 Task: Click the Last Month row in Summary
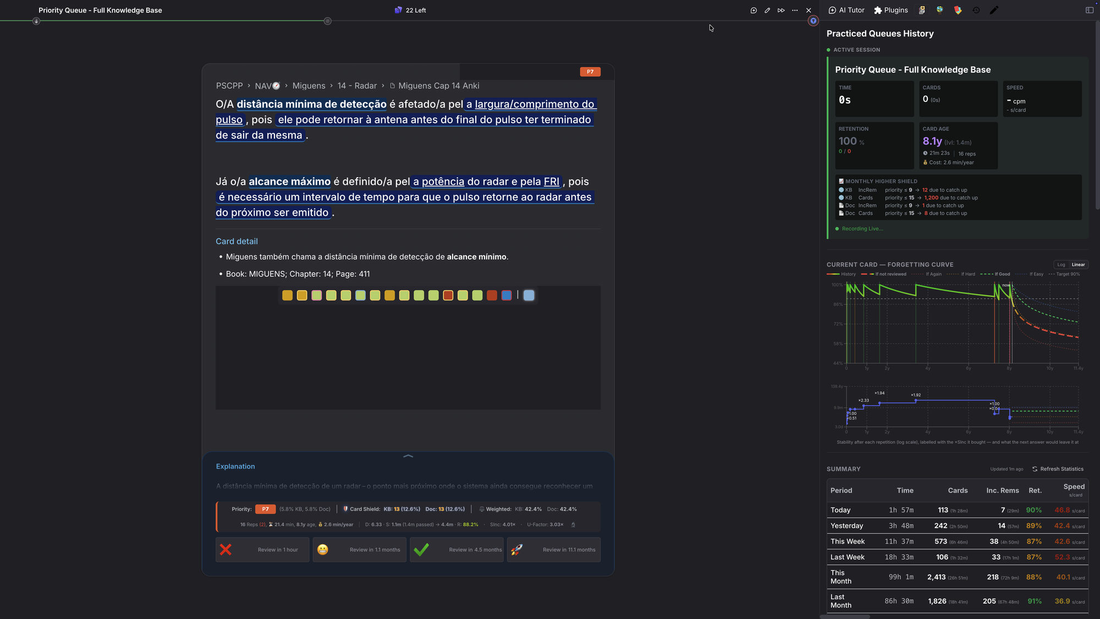(x=958, y=601)
